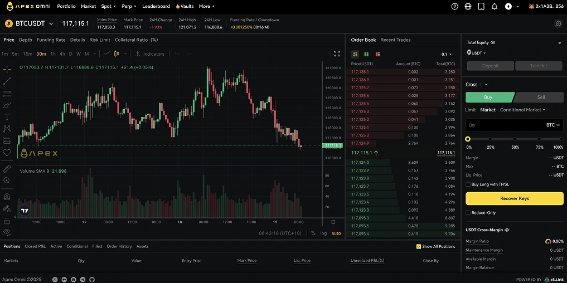
Task: Open Funding Rate tab
Action: click(x=51, y=40)
